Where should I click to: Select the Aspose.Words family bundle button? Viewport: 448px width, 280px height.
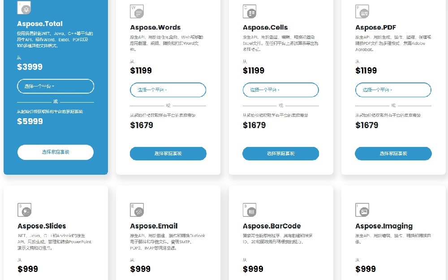[x=168, y=154]
